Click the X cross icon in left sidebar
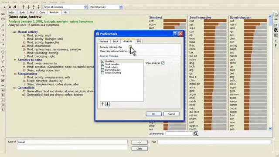Screen dimensions: 279x157 [x=3, y=85]
